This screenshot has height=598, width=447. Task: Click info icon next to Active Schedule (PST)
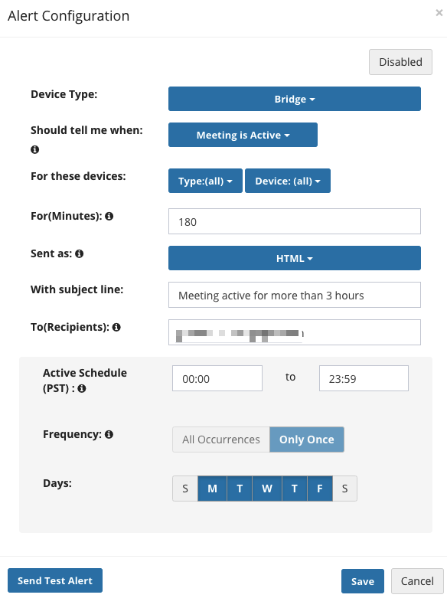pyautogui.click(x=82, y=389)
